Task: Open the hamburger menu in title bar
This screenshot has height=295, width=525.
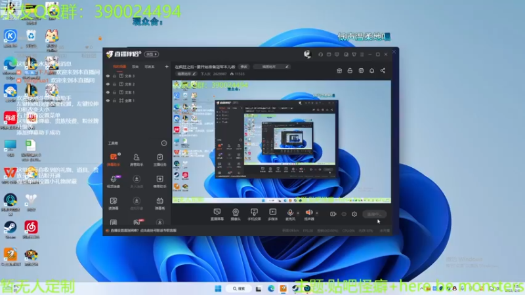Action: [362, 54]
